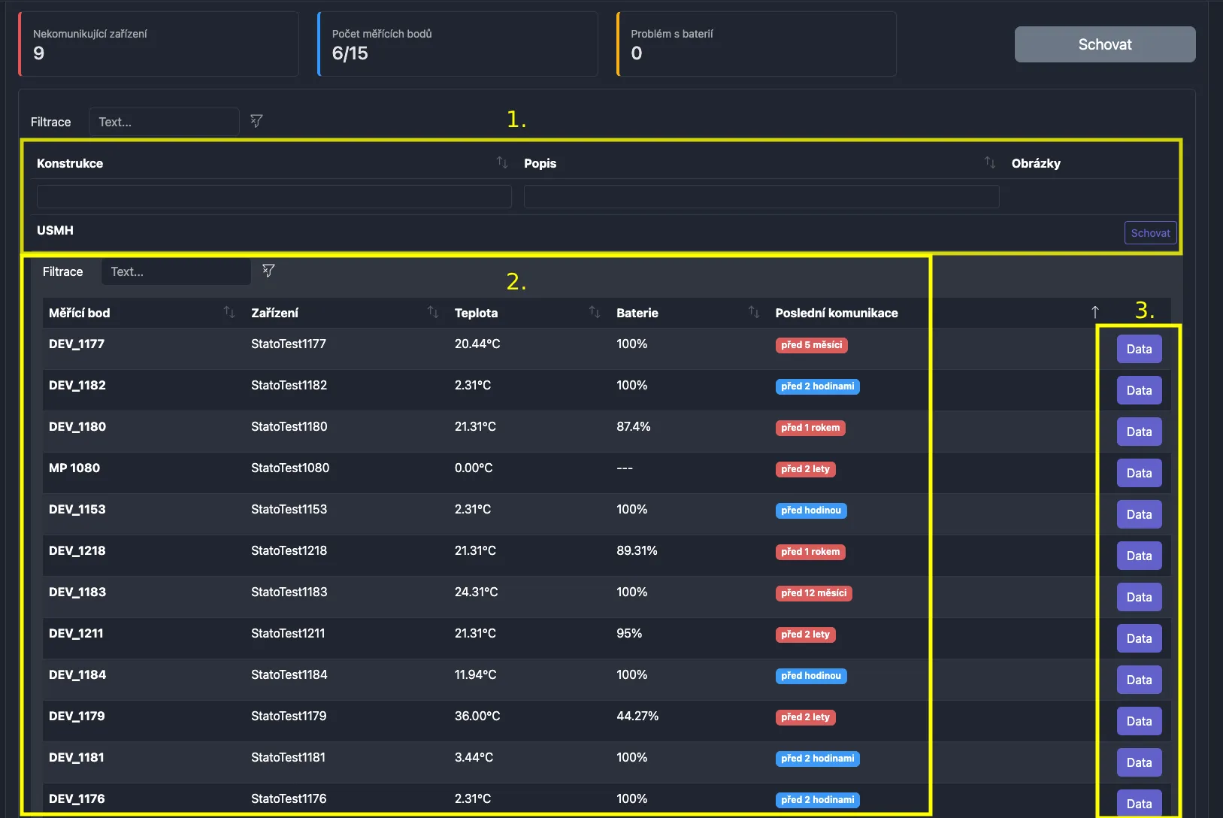The height and width of the screenshot is (818, 1223).
Task: Sort by Zařízení column arrows
Action: [433, 312]
